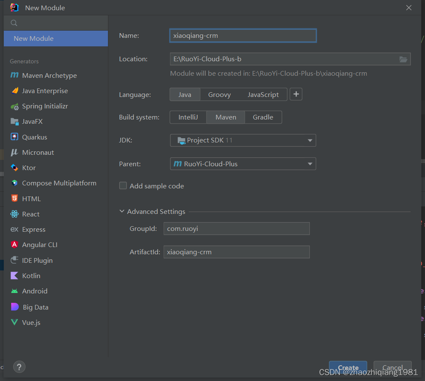Open the Project SDK dropdown

243,140
